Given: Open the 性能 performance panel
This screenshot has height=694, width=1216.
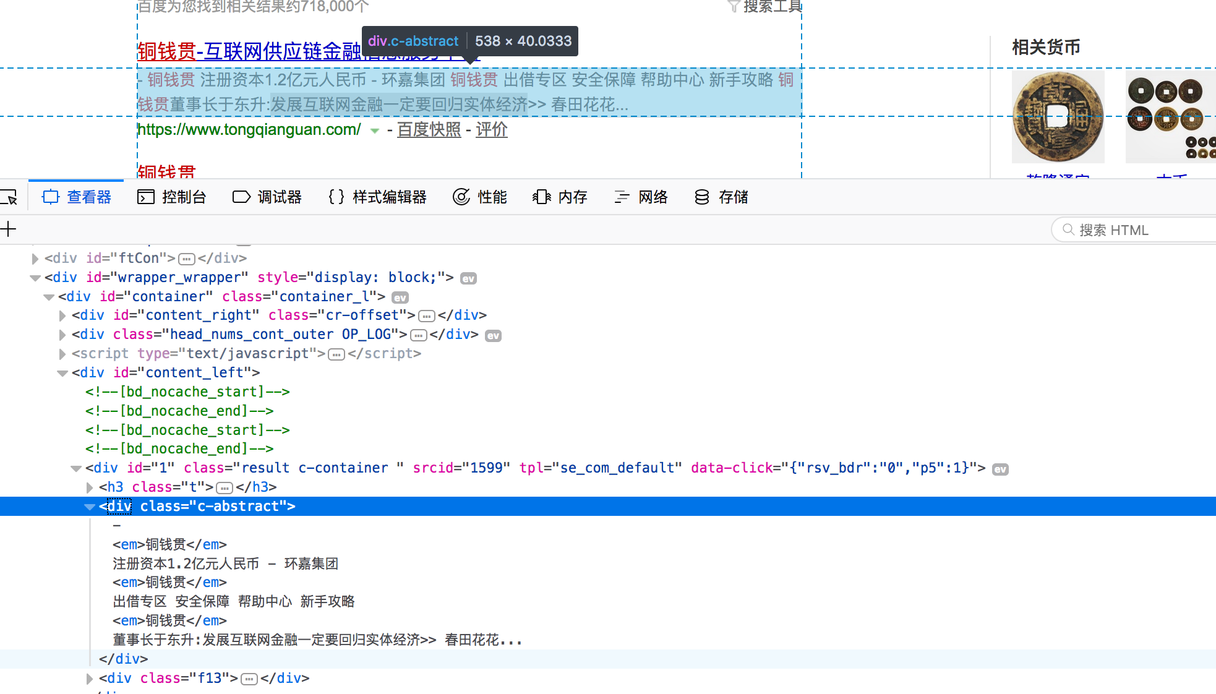Looking at the screenshot, I should click(480, 197).
